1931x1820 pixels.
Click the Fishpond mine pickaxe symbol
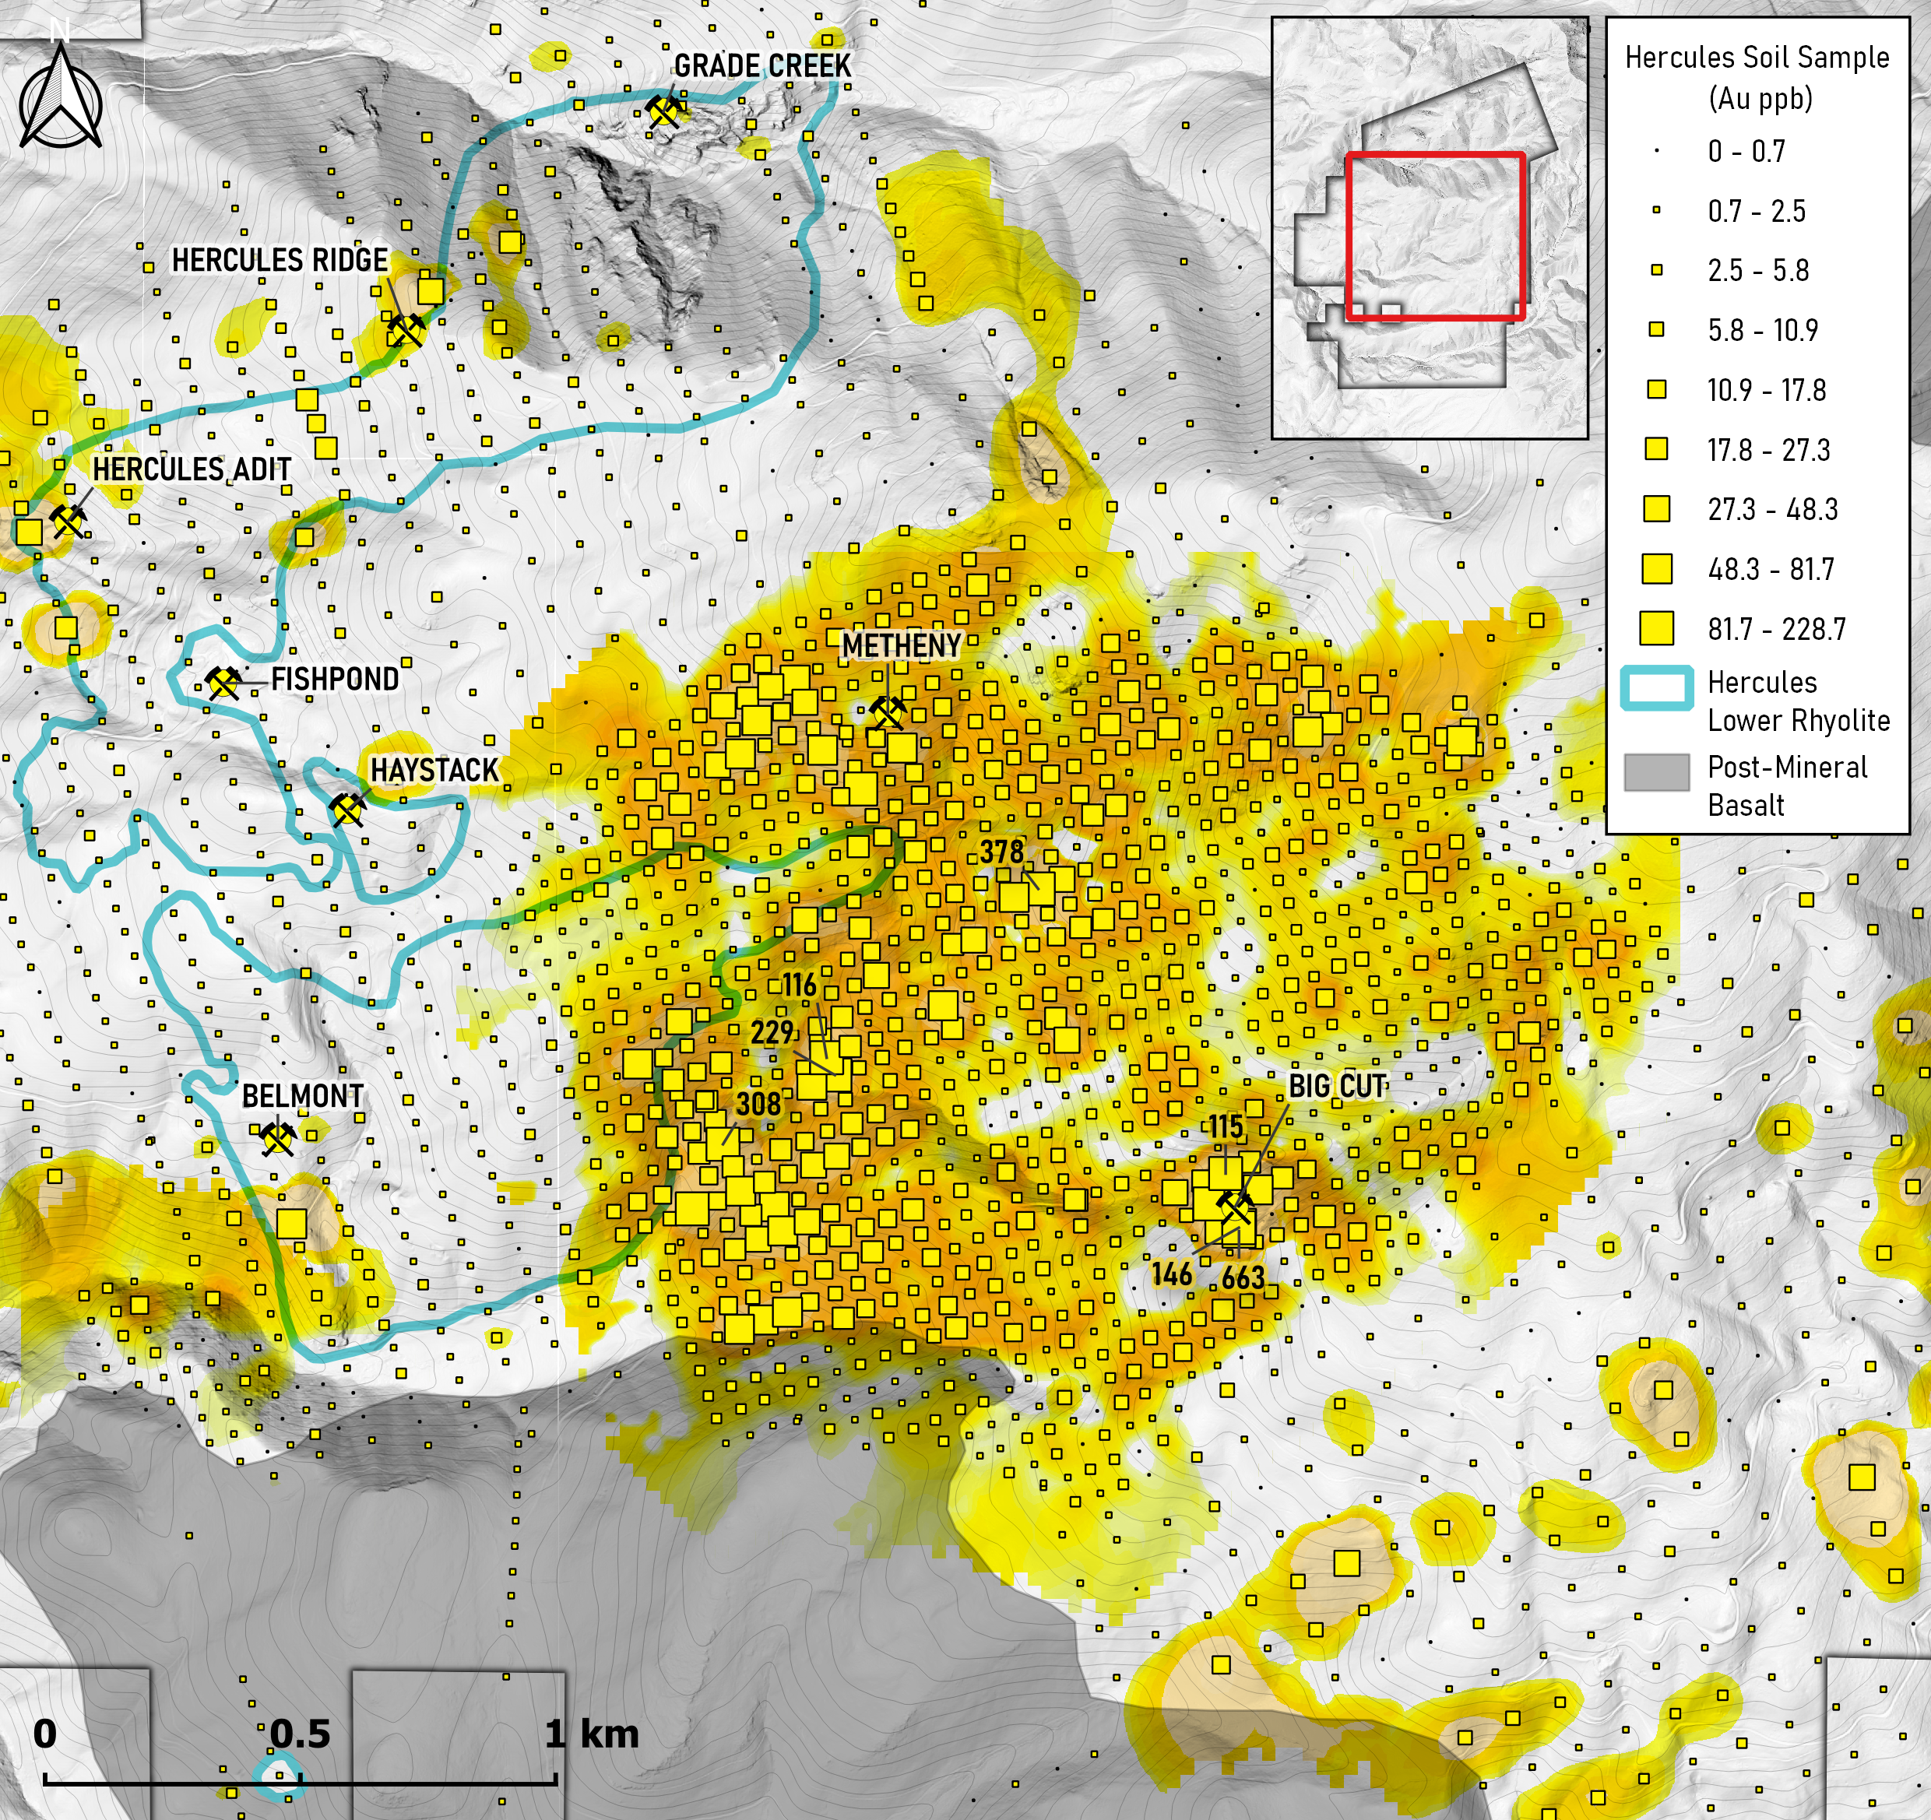[x=224, y=683]
